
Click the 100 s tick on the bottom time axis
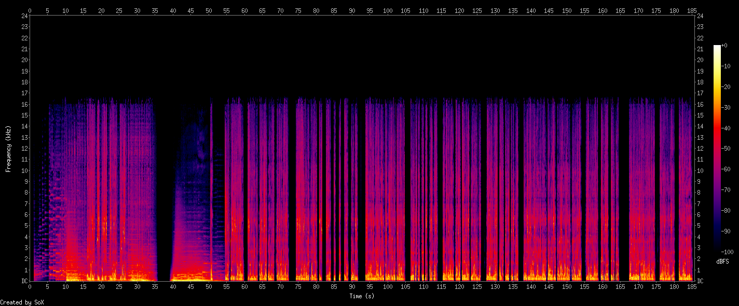[x=388, y=286]
